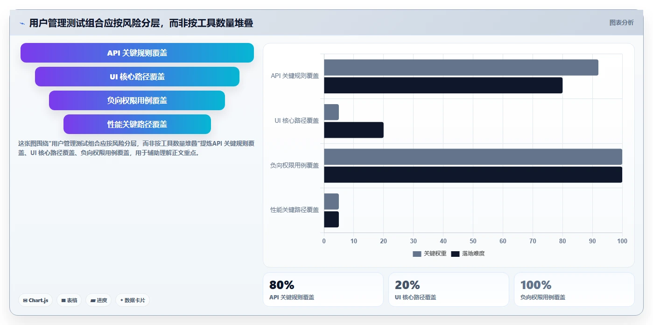This screenshot has width=653, height=325.
Task: Select the 负向权限用例覆盖 funnel layer
Action: (137, 100)
